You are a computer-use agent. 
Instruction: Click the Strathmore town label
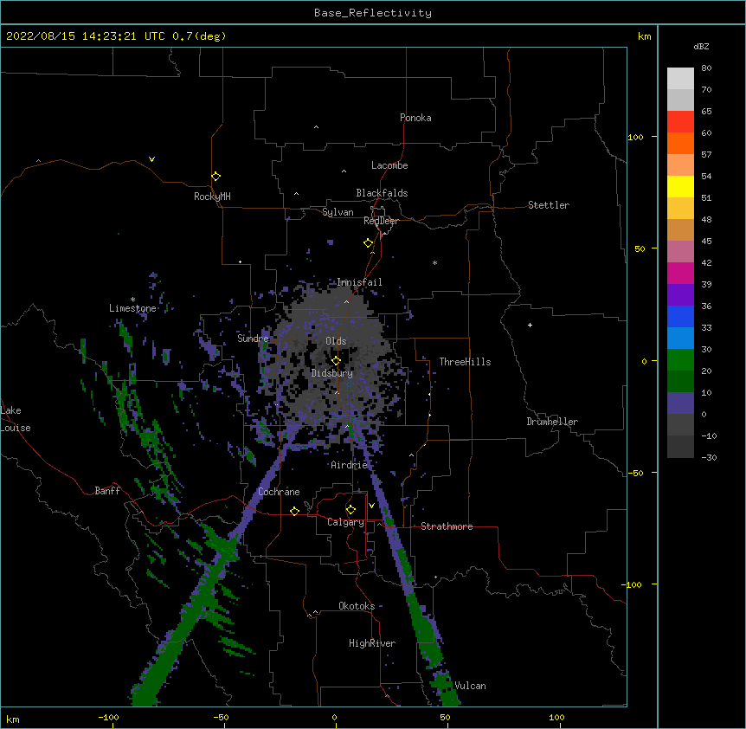point(447,526)
